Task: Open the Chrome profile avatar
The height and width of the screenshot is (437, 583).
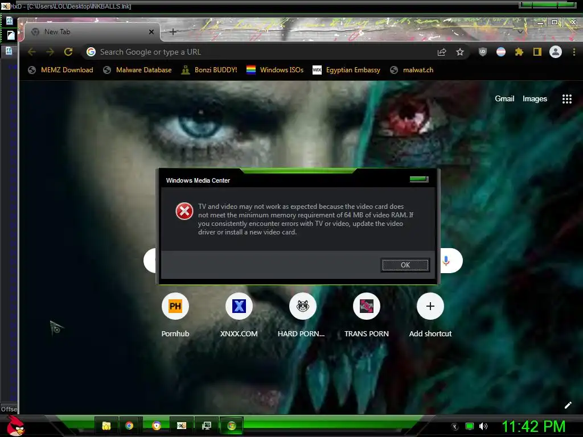Action: (x=556, y=52)
